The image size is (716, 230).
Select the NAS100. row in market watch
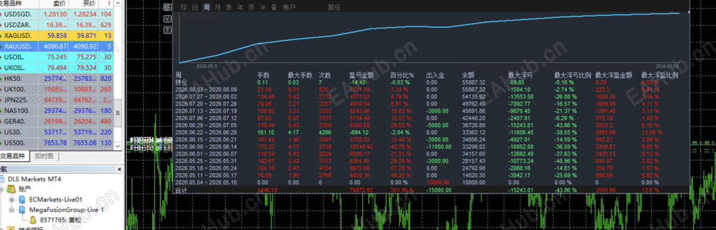pyautogui.click(x=57, y=111)
